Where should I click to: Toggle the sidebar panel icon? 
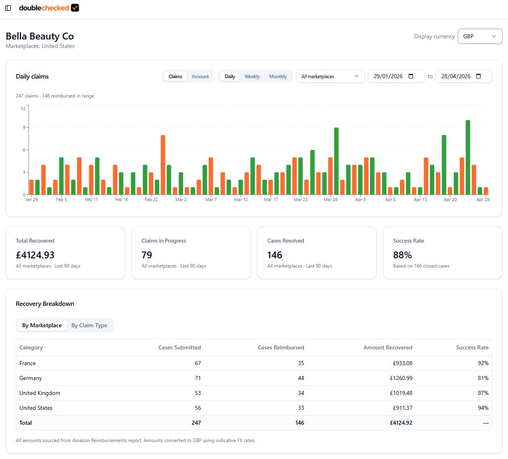[8, 8]
